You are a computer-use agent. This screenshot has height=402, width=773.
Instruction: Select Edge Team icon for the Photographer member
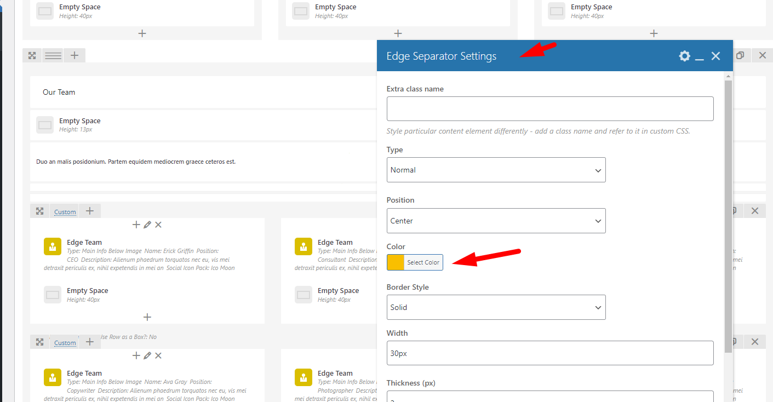[x=304, y=377]
